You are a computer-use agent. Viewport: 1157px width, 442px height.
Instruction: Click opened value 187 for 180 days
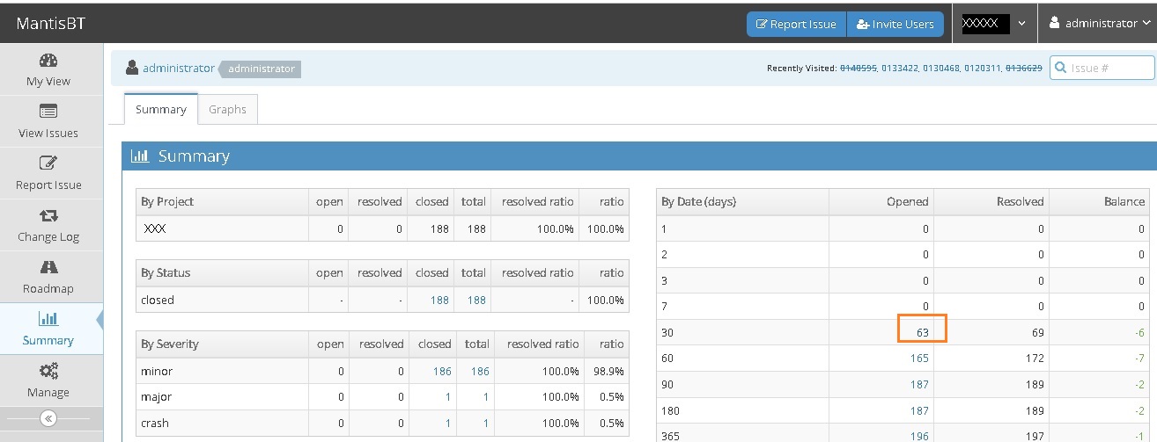[919, 410]
